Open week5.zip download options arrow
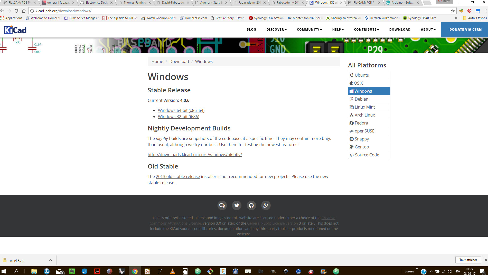The height and width of the screenshot is (275, 488). coord(51,260)
